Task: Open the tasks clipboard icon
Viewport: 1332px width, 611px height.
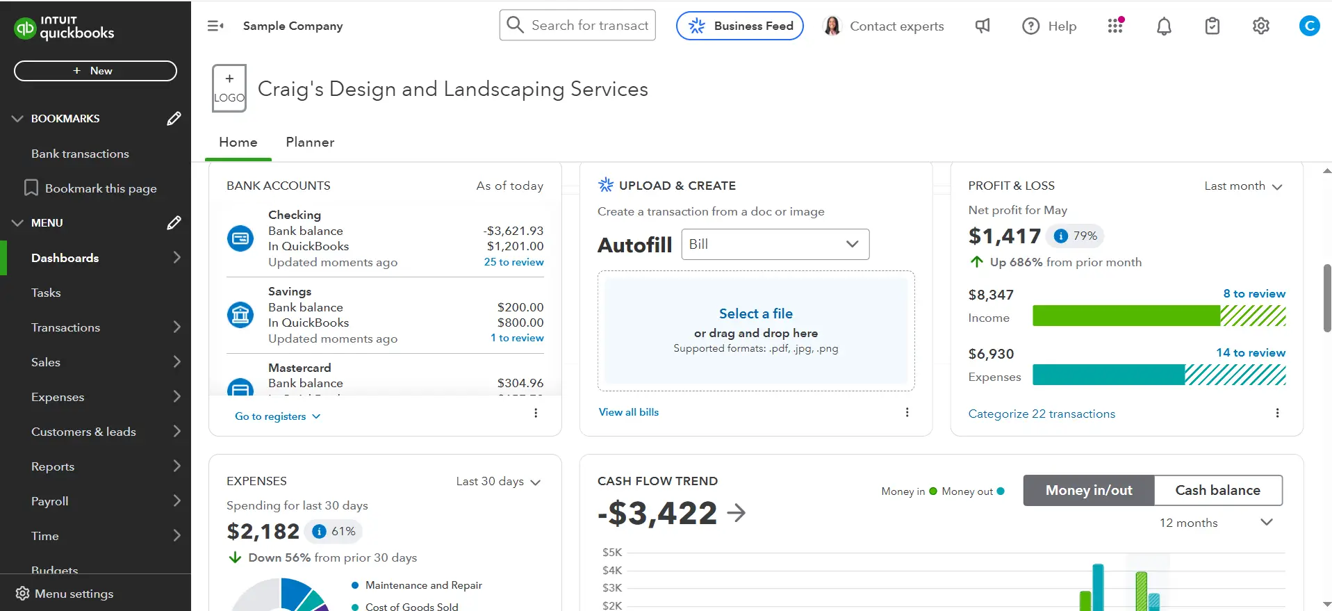Action: (x=1212, y=26)
